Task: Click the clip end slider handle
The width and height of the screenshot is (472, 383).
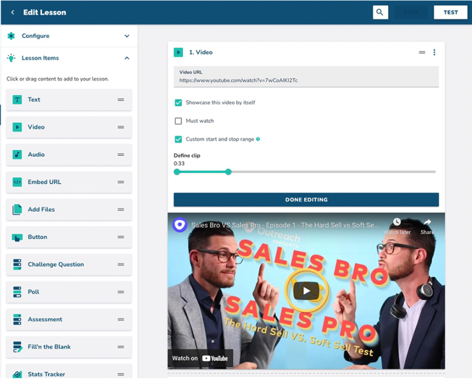Action: coord(229,172)
